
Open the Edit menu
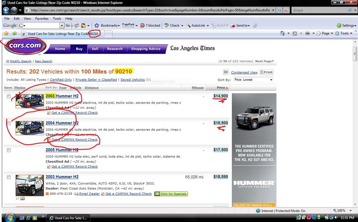pos(16,18)
